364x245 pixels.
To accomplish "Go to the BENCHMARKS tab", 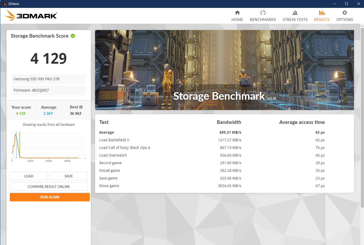I will (x=263, y=20).
